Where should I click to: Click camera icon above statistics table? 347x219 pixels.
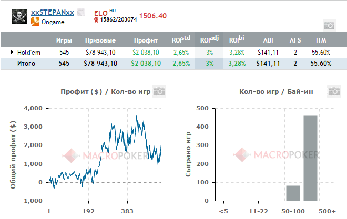click(329, 25)
